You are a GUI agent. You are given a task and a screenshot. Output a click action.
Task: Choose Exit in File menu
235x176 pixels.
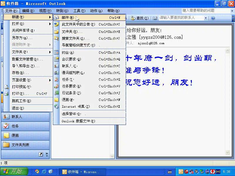[28, 108]
